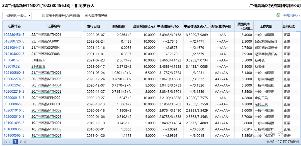Open the 中期票据,一般... bond type dropdown
This screenshot has width=301, height=146.
pyautogui.click(x=17, y=16)
